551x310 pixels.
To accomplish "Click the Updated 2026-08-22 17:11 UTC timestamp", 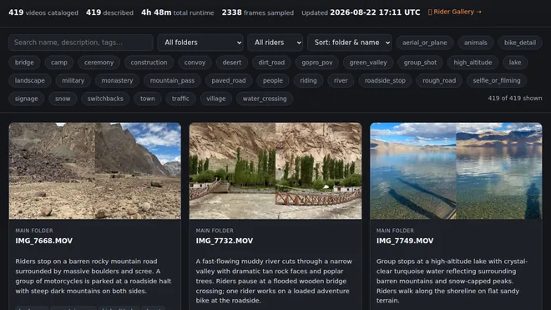I will point(361,13).
